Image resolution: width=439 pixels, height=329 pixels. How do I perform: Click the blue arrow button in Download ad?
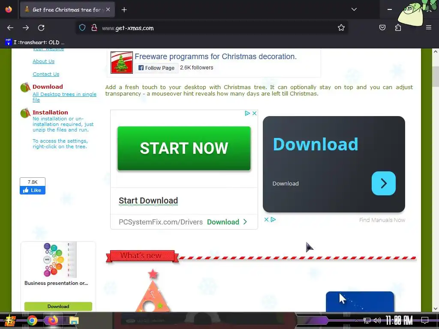383,183
